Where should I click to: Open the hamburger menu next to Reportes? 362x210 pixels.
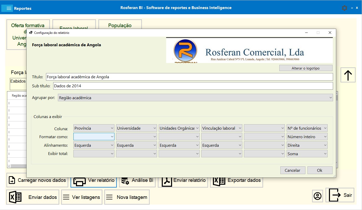9,8
